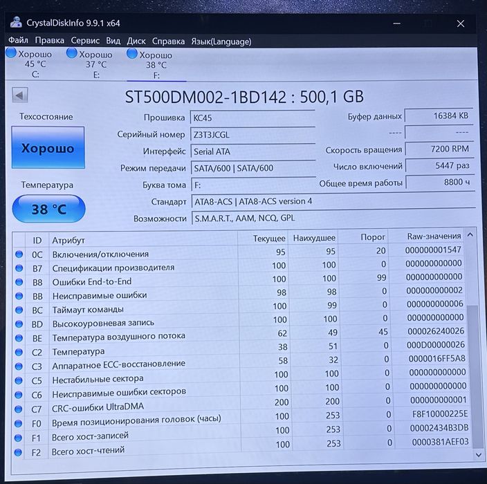This screenshot has width=487, height=484.
Task: Click the status icon of row C2
Action: [19, 352]
